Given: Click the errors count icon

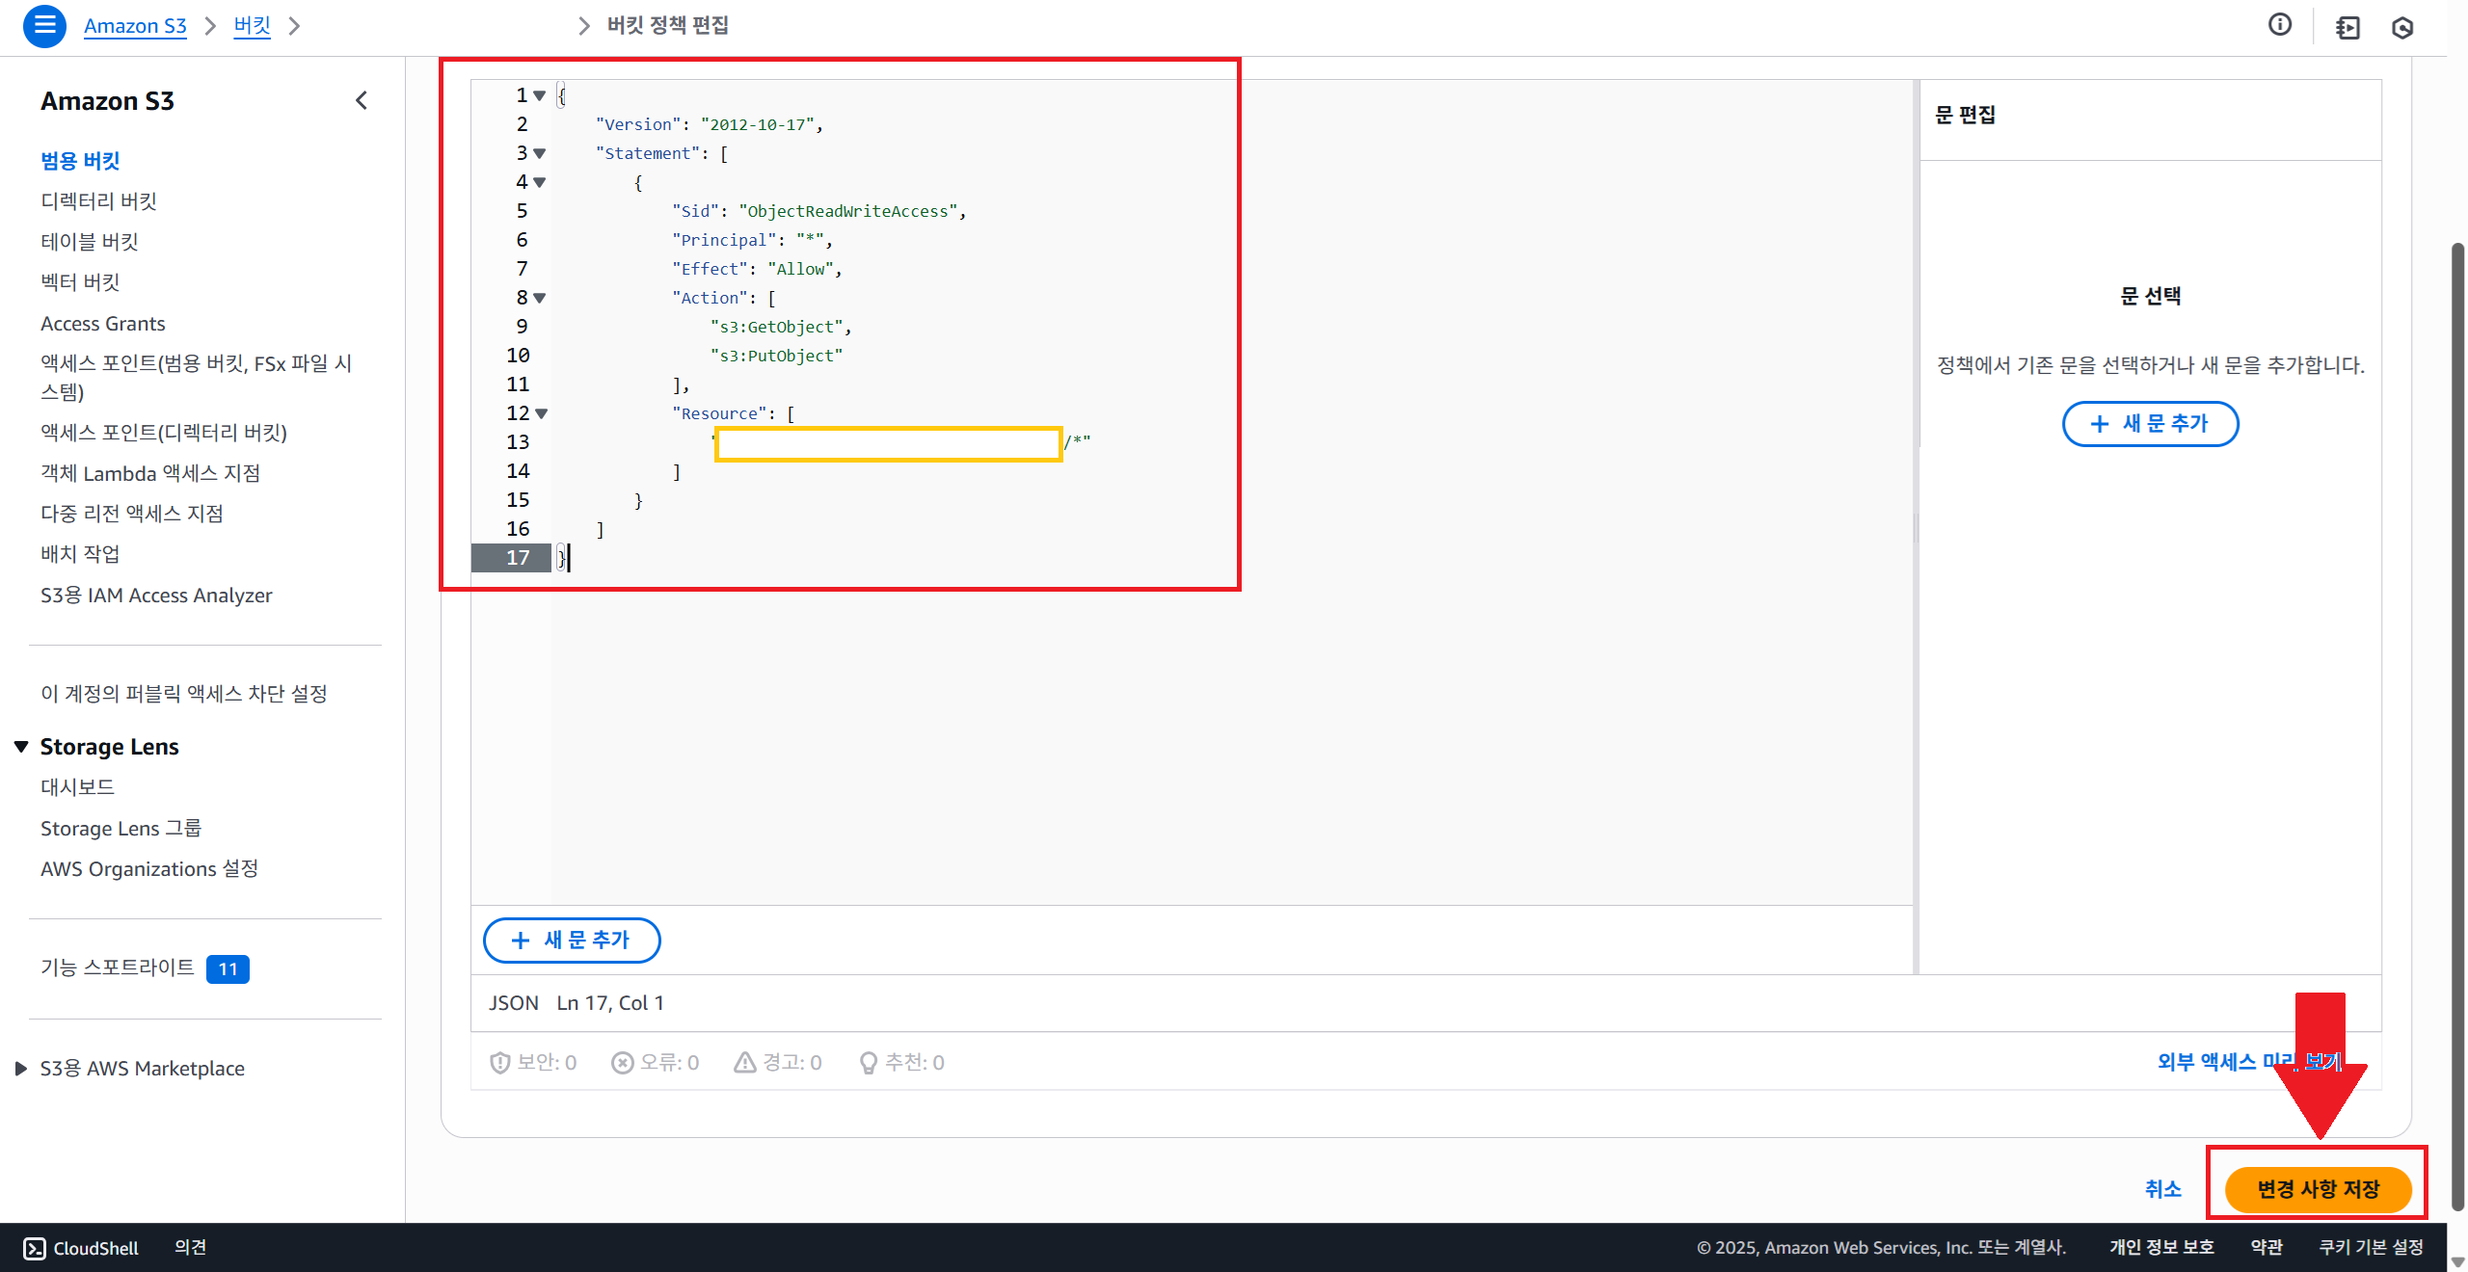Looking at the screenshot, I should [x=623, y=1062].
